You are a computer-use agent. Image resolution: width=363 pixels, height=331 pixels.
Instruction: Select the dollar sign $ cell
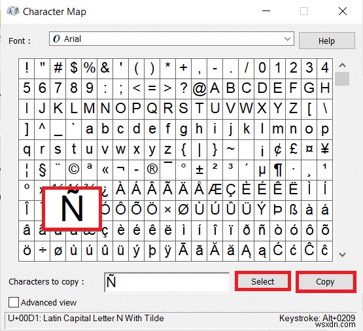tap(74, 69)
